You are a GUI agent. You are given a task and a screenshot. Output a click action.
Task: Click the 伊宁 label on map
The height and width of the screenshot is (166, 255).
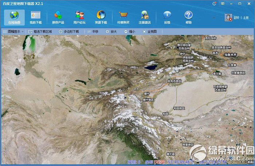[182, 54]
